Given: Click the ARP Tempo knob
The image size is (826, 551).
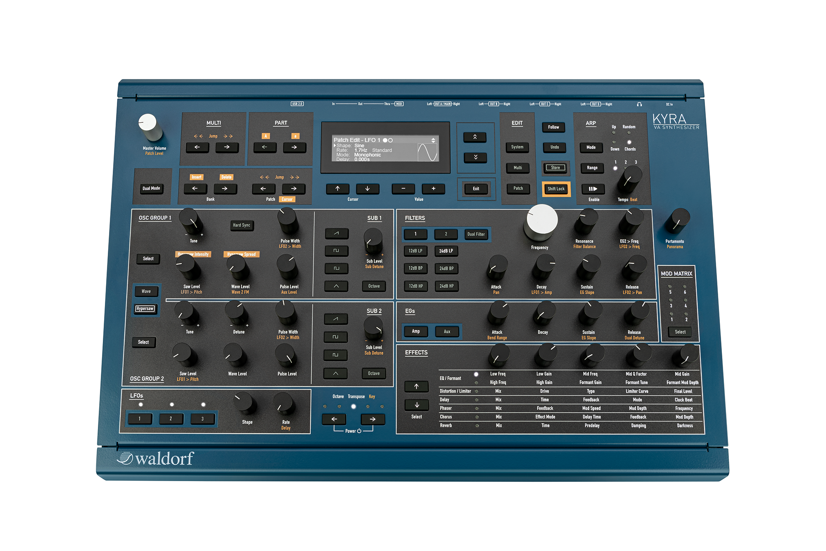Looking at the screenshot, I should (x=630, y=179).
